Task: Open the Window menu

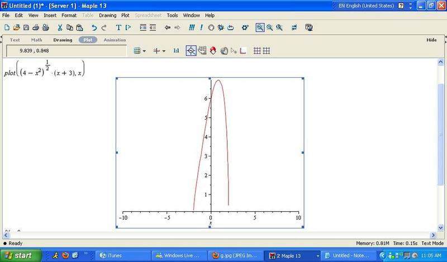Action: click(x=191, y=16)
